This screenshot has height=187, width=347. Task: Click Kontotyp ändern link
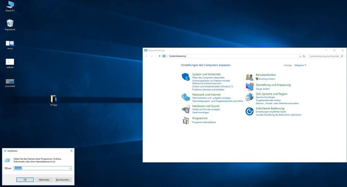coord(267,79)
